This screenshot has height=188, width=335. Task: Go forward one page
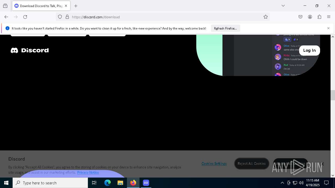16,17
